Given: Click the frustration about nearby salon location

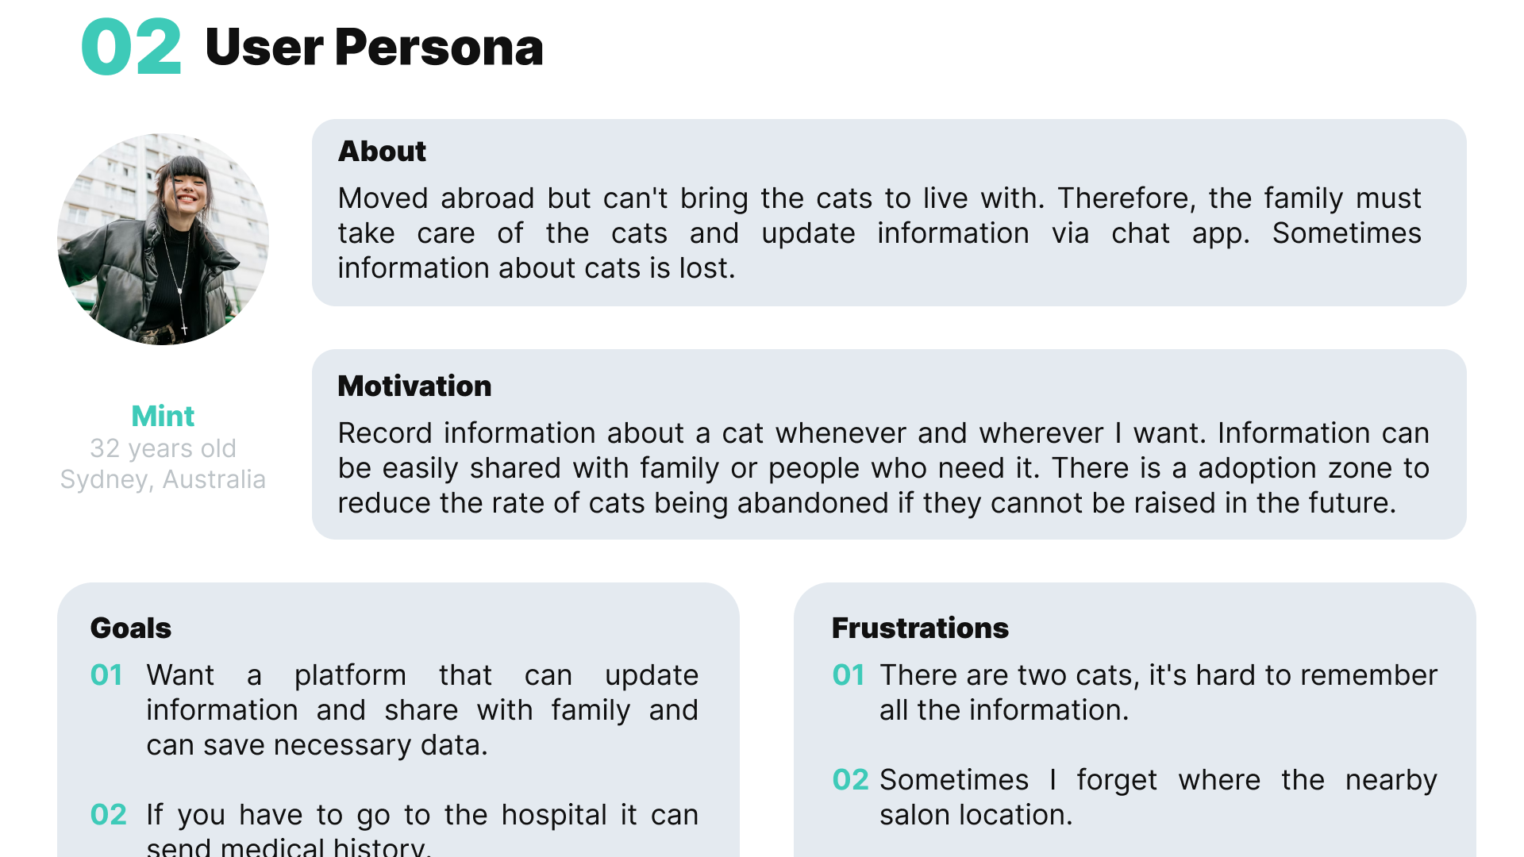Looking at the screenshot, I should pos(1157,797).
